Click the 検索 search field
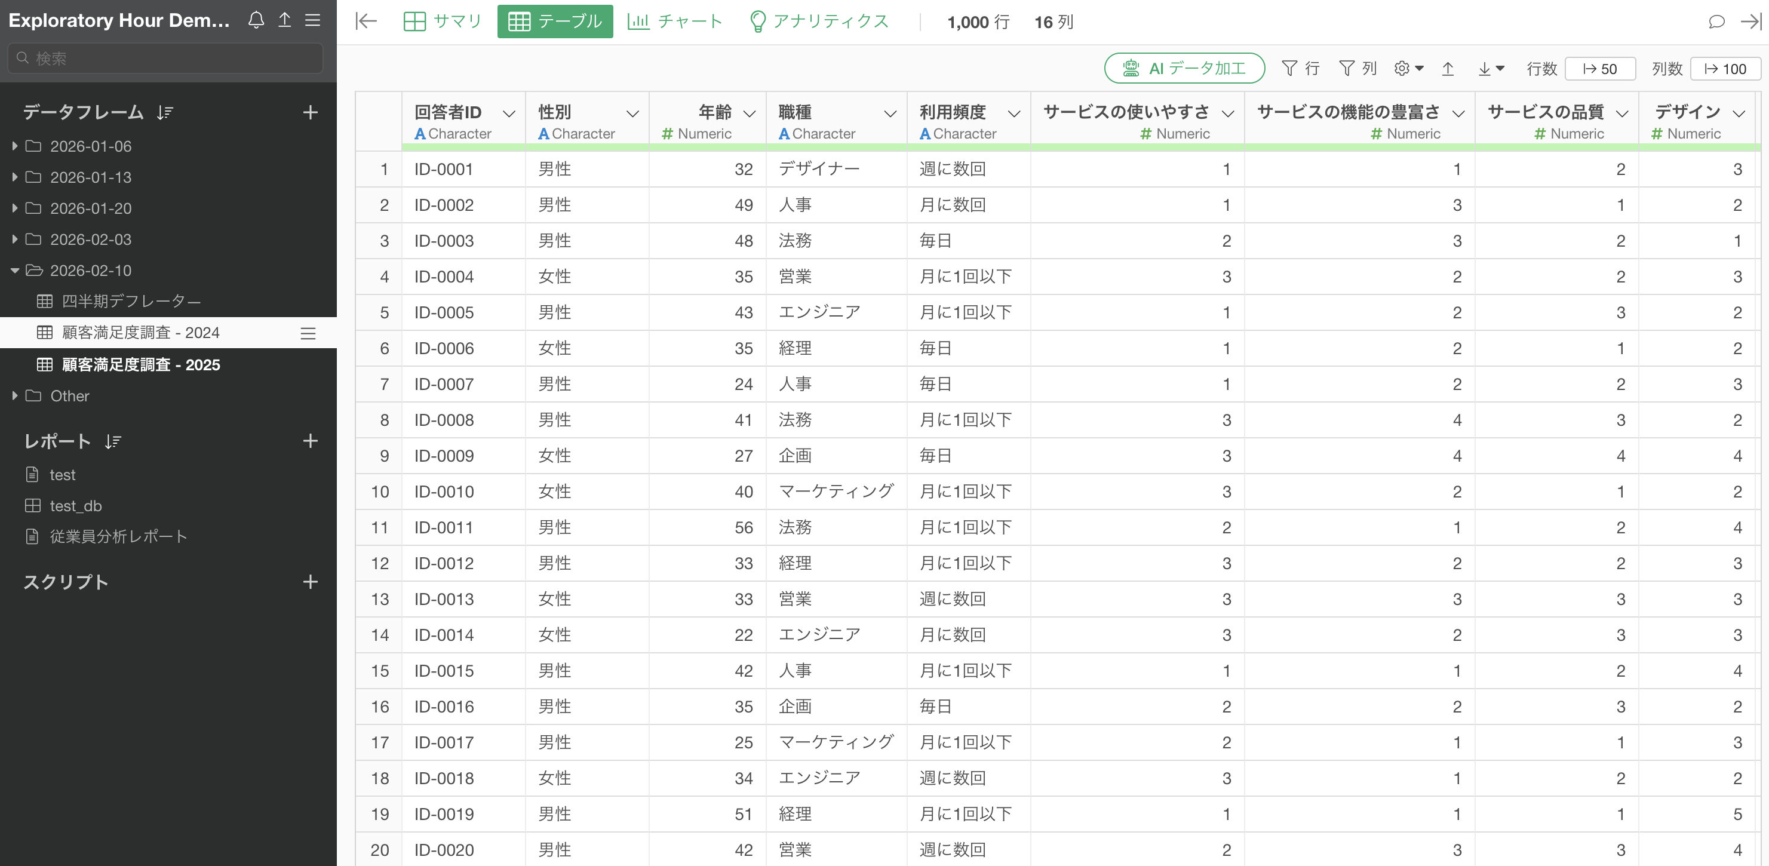The width and height of the screenshot is (1769, 866). 165,59
